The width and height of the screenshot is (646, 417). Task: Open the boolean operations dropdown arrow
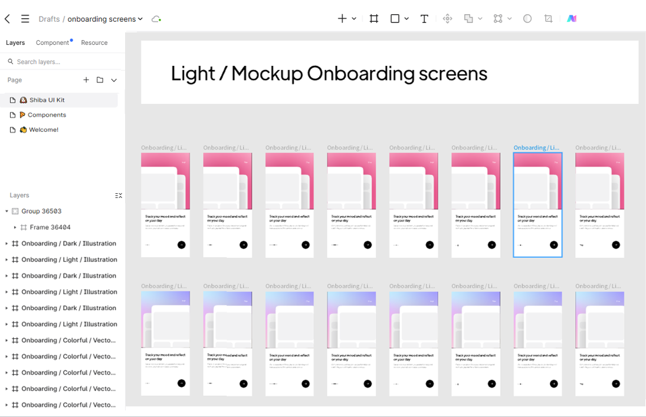(x=480, y=18)
